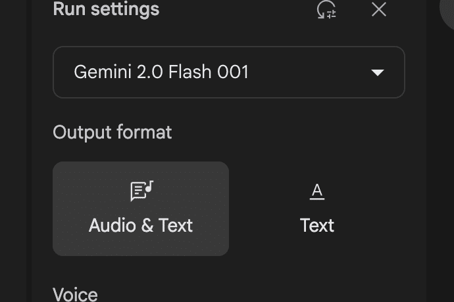Click the "Gemini 2.0 Flash 001" model name text
Screen dimensions: 454x302
point(161,72)
